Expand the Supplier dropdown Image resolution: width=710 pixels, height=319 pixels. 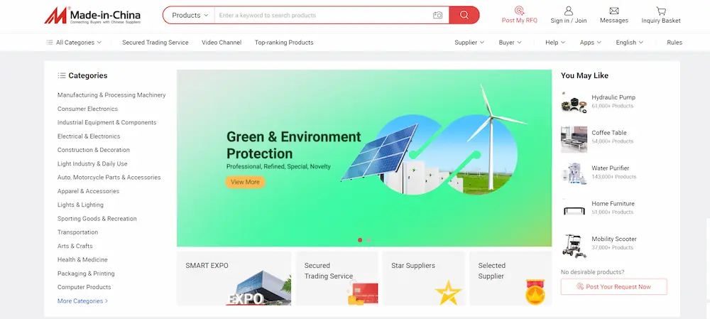point(469,42)
